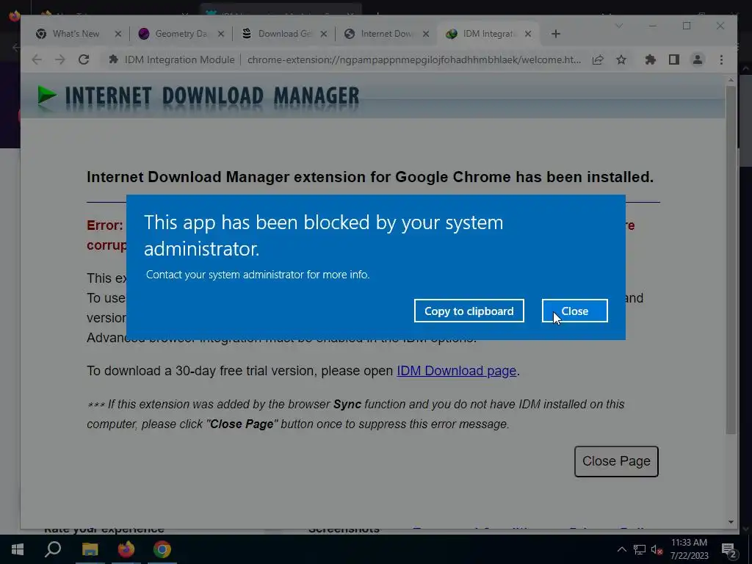Switch to the Internet Dow tab
752x564 pixels.
(x=386, y=34)
